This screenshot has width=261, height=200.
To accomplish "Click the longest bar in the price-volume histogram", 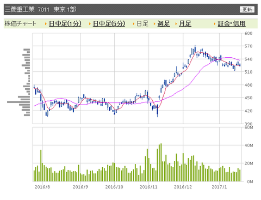I will pyautogui.click(x=18, y=102).
